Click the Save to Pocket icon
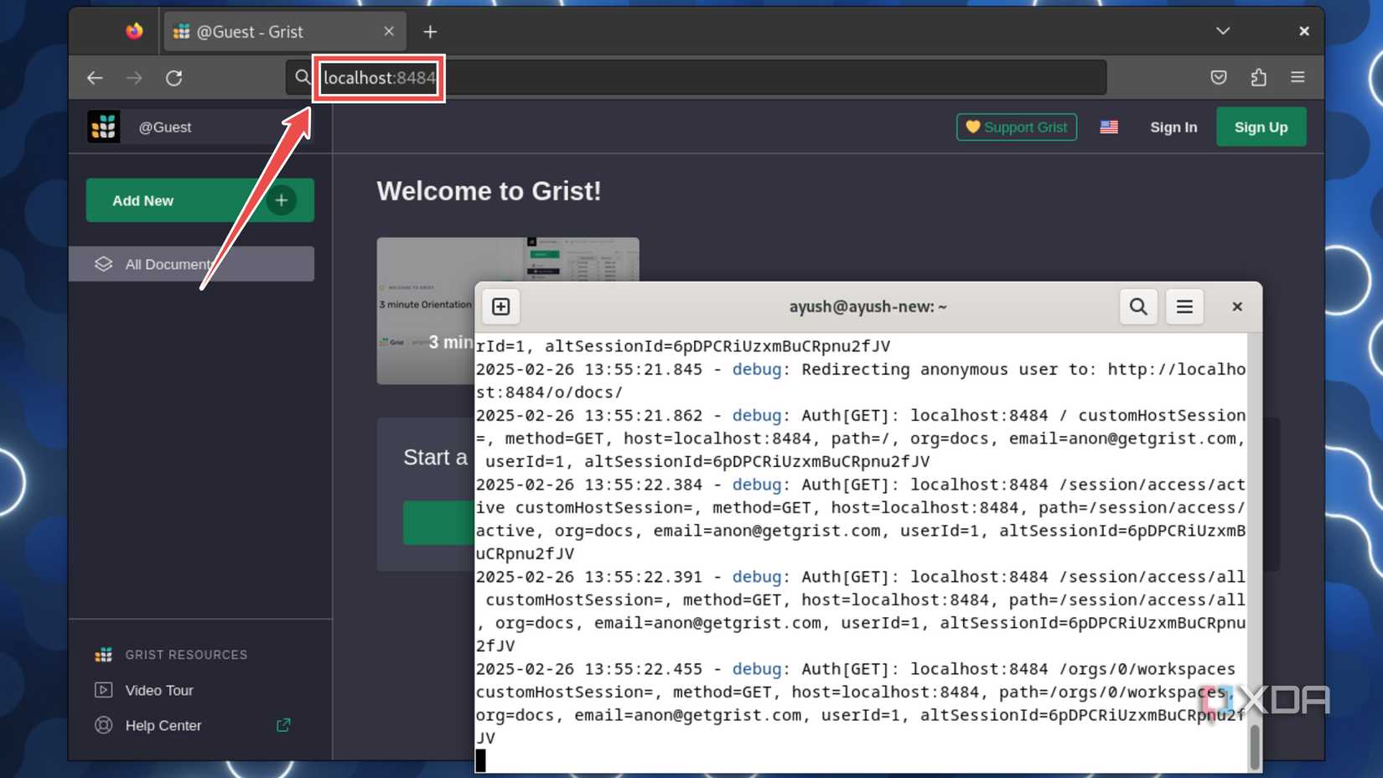Screen dimensions: 1383x778 (1219, 77)
